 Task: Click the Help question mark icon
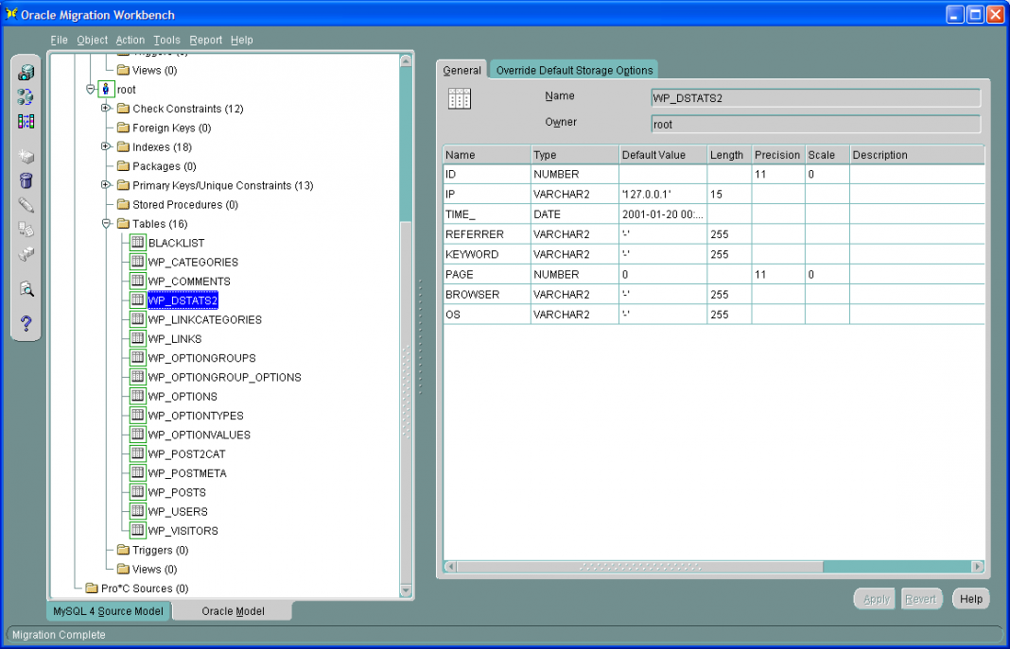pos(26,321)
